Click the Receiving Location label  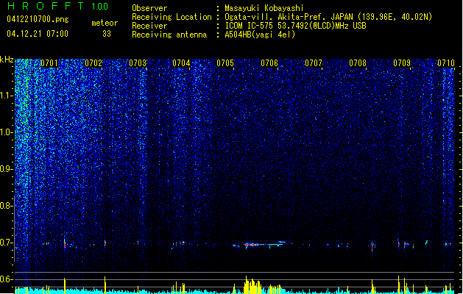172,17
